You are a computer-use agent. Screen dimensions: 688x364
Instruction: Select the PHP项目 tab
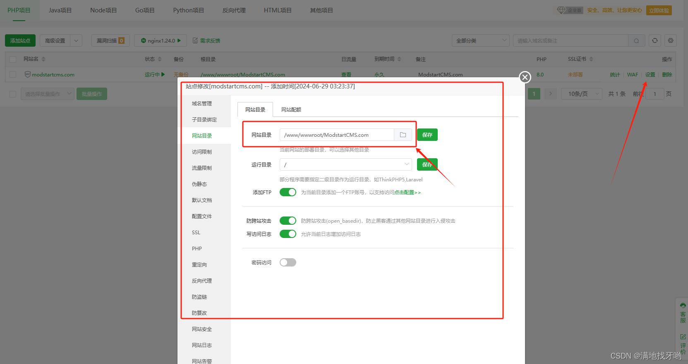[19, 10]
